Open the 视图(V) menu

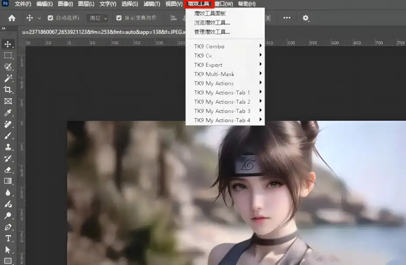[174, 4]
